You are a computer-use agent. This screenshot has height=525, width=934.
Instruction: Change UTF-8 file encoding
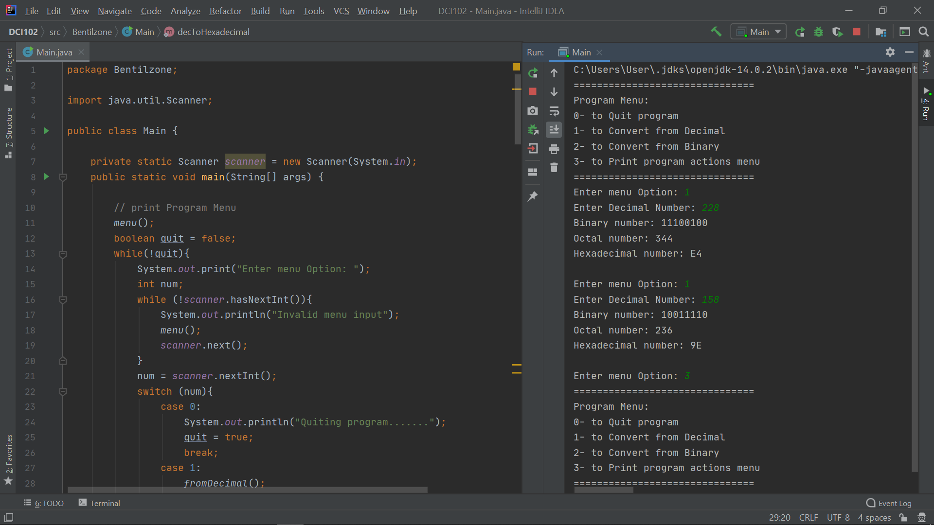click(838, 518)
